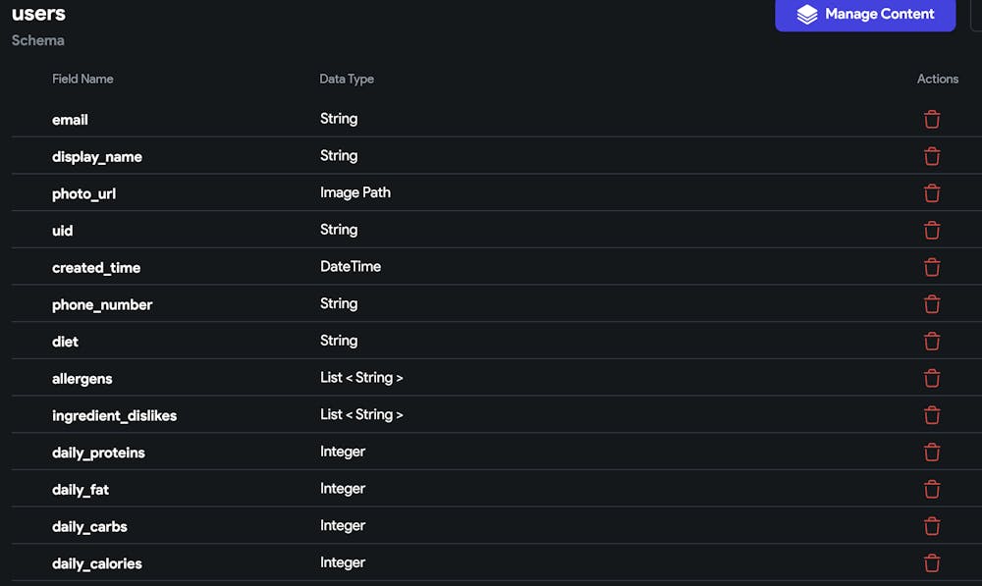Select the ingredient_dislikes field name
The width and height of the screenshot is (982, 586).
[x=114, y=415]
